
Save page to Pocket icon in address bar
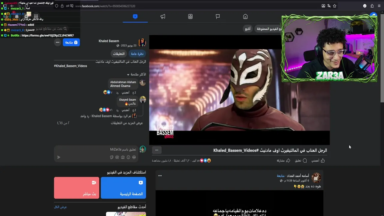tap(323, 6)
